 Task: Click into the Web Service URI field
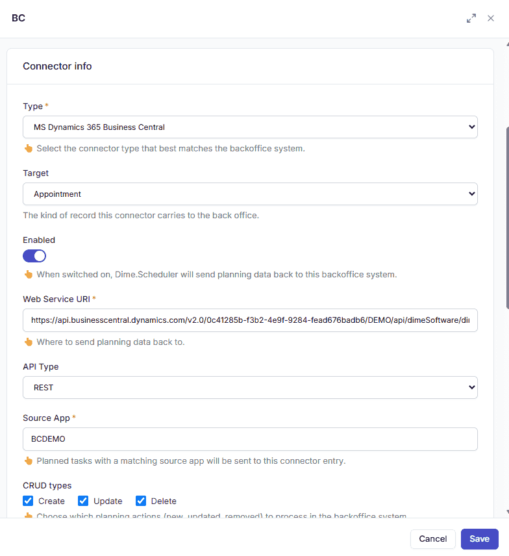tap(250, 320)
